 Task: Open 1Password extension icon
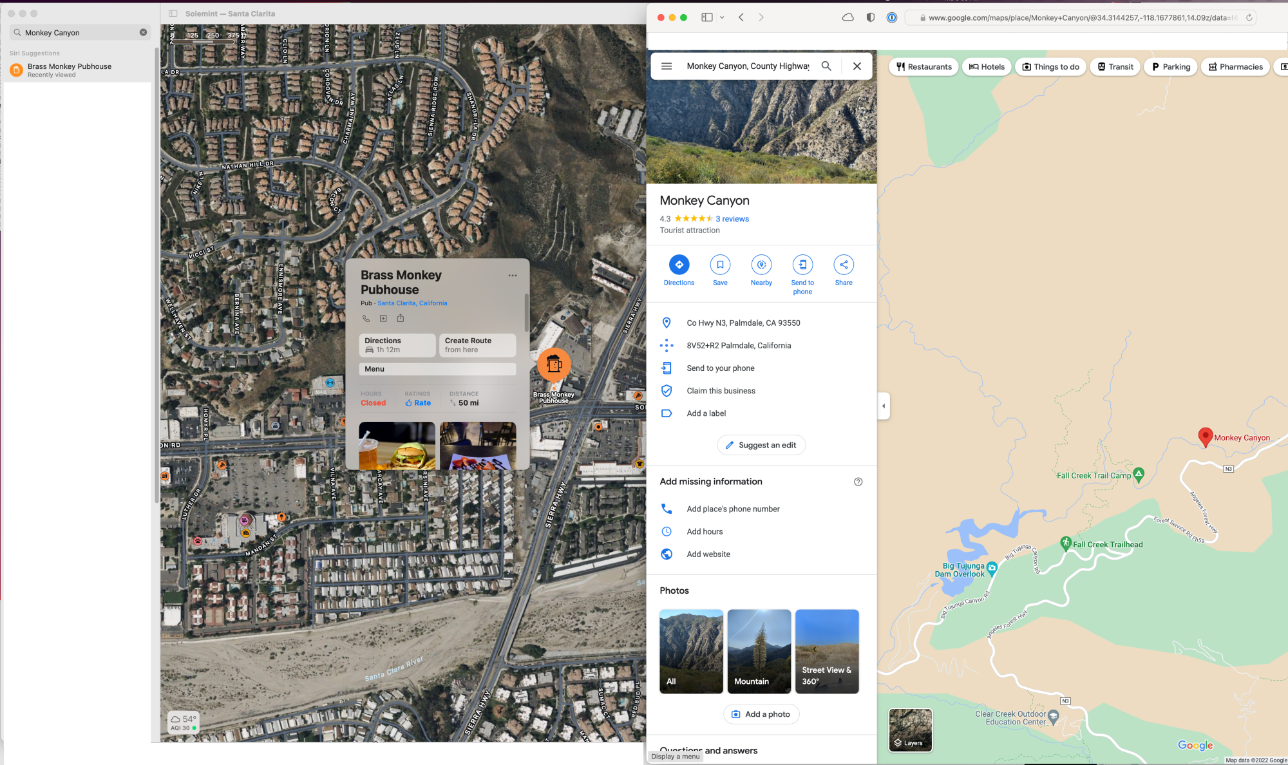tap(892, 17)
